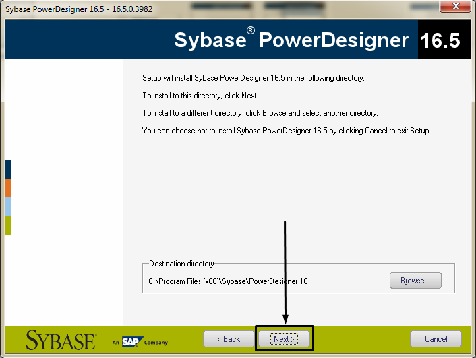Close the installer window
This screenshot has width=476, height=358.
[455, 6]
